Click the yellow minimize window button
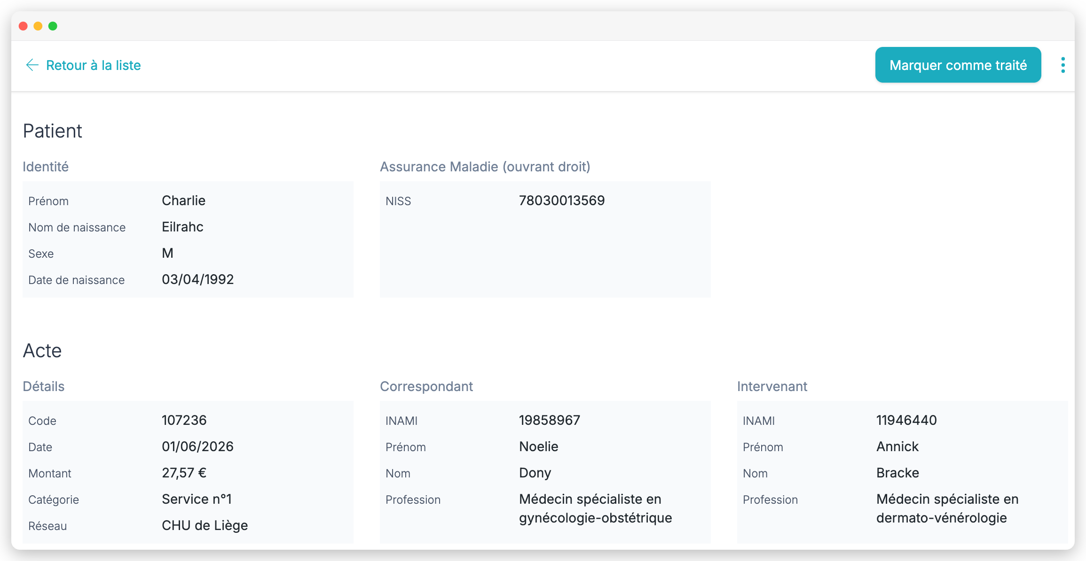Screen dimensions: 1086x561 38,26
